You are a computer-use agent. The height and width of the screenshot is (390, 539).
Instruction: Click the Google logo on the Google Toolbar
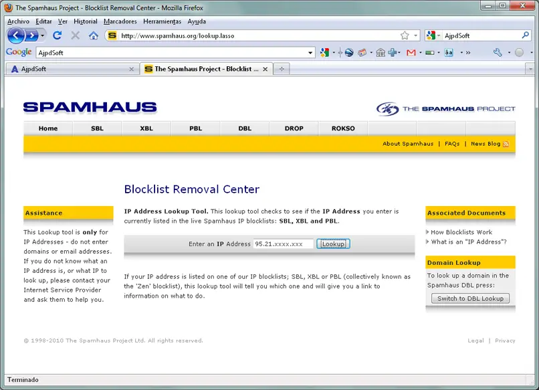19,52
